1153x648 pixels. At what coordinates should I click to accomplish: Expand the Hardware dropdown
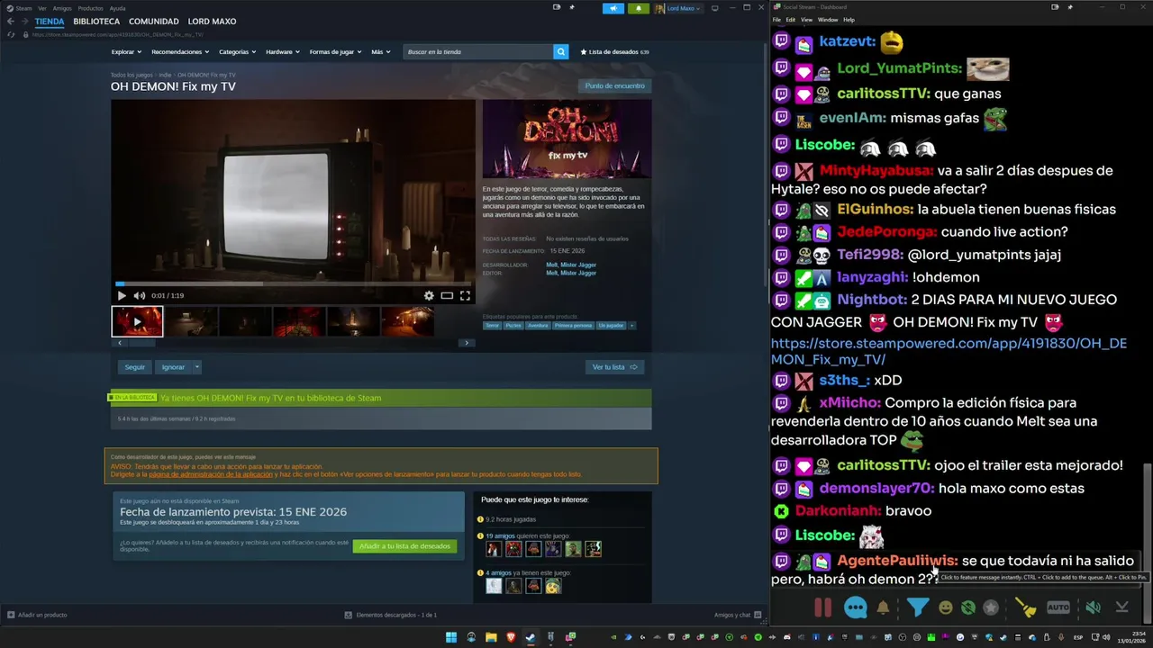(x=283, y=52)
